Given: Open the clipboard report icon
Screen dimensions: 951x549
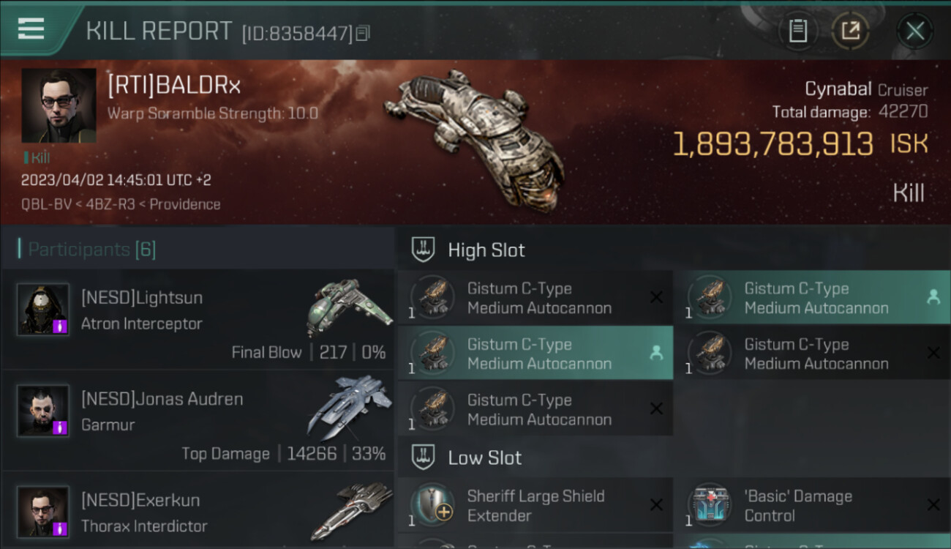Looking at the screenshot, I should [797, 31].
